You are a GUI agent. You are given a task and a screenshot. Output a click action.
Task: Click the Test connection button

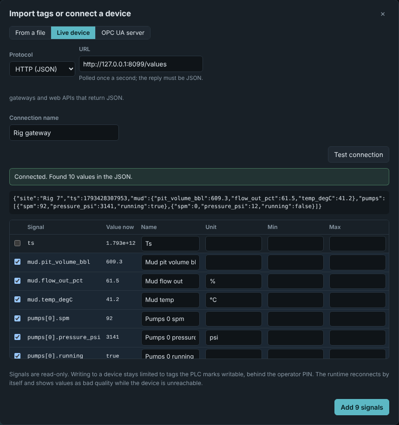[x=358, y=155]
